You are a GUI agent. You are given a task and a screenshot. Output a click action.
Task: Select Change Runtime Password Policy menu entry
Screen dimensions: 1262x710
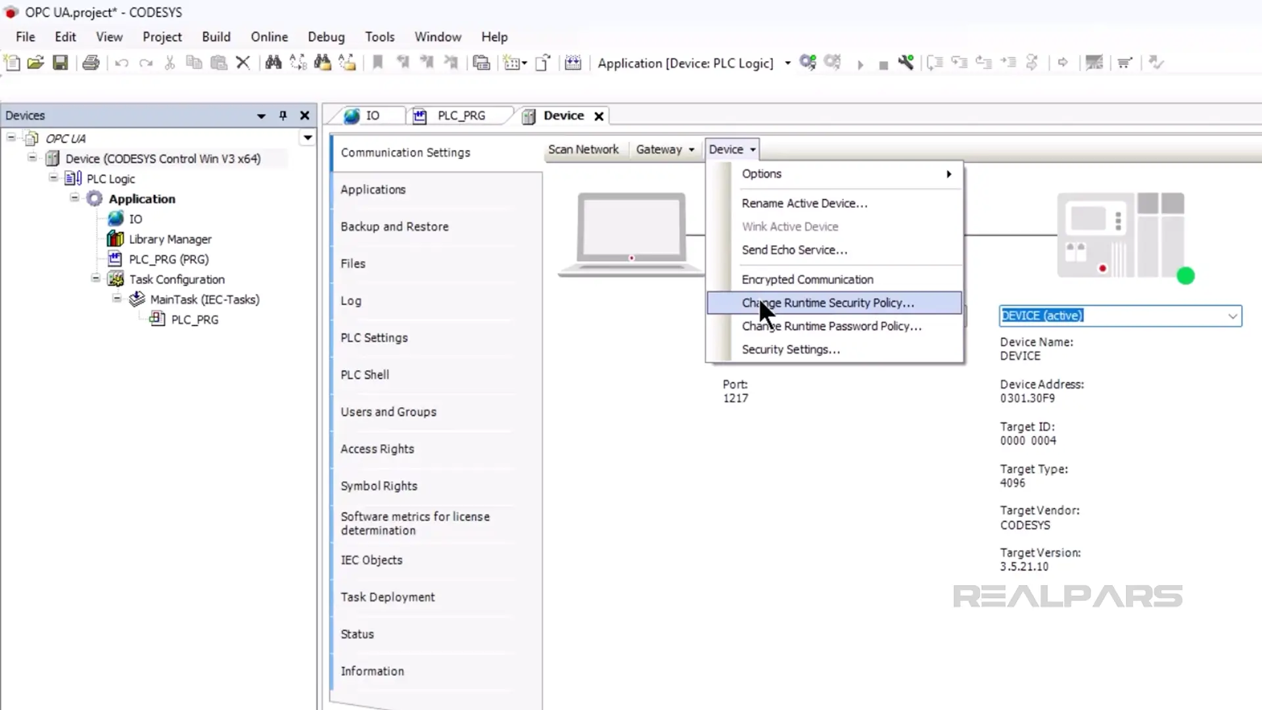[831, 327]
